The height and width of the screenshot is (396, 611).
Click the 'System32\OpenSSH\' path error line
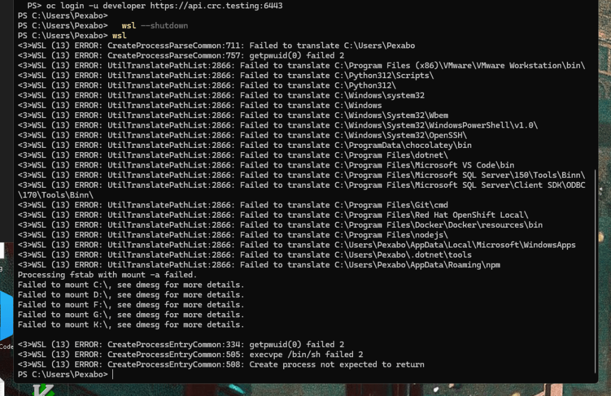242,135
